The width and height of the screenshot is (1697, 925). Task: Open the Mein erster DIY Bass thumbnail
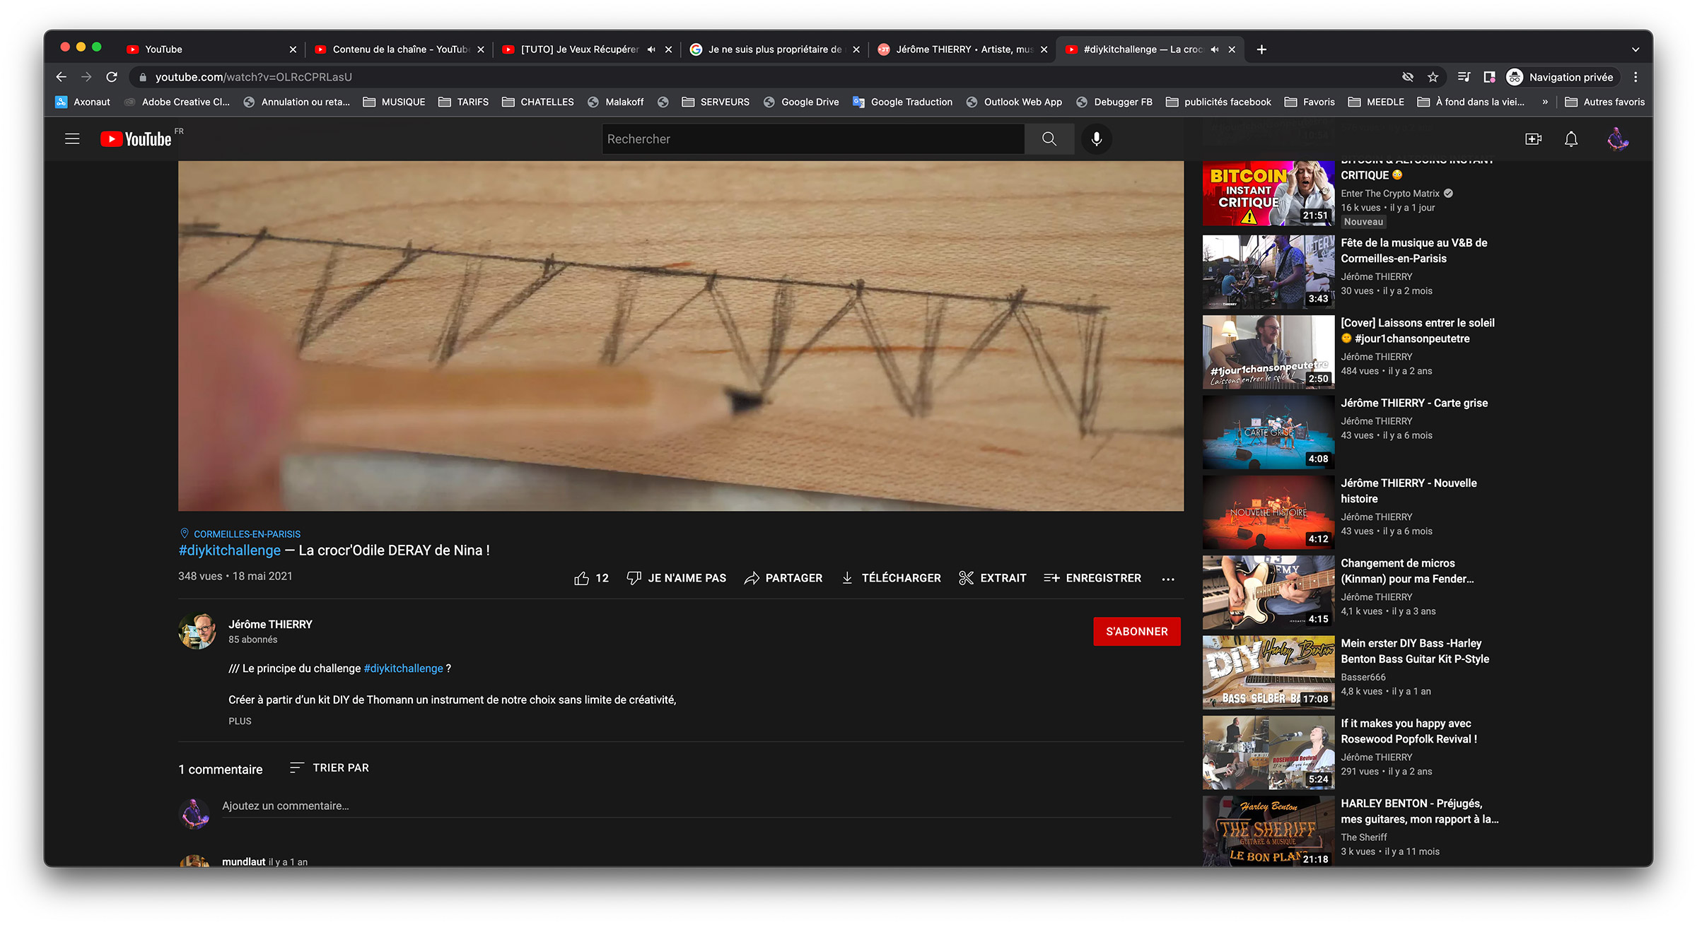click(x=1269, y=672)
